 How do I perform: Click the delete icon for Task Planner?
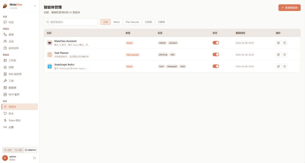coord(285,55)
